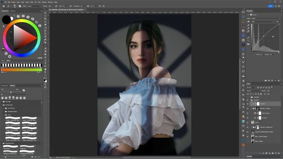Click the delete brush trash icon in Brushes panel
The image size is (283, 159).
(x=39, y=157)
